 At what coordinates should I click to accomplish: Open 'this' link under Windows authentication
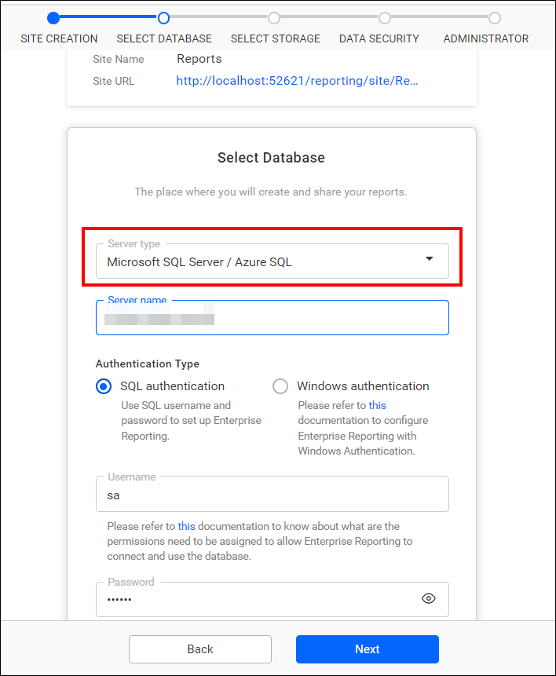point(377,405)
